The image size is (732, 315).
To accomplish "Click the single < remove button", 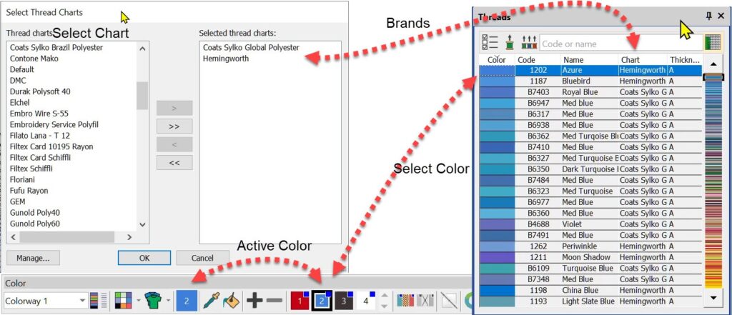I will click(174, 145).
